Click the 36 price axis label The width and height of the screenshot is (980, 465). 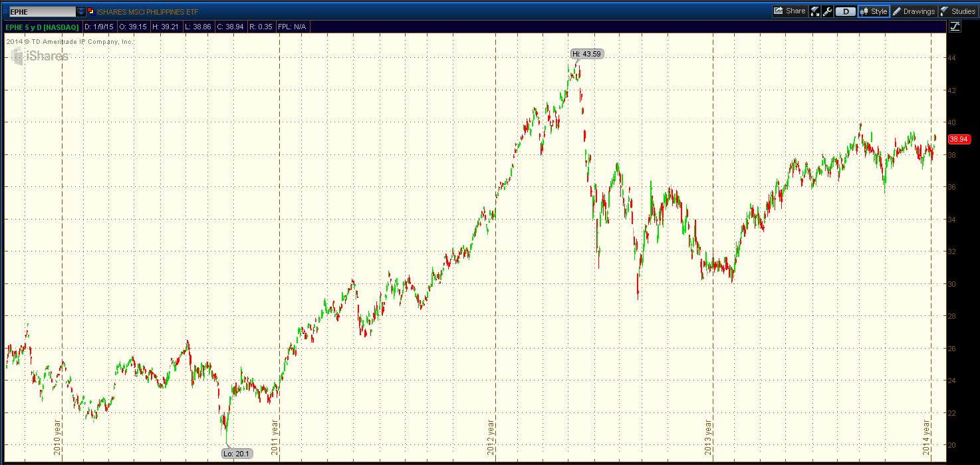point(952,187)
